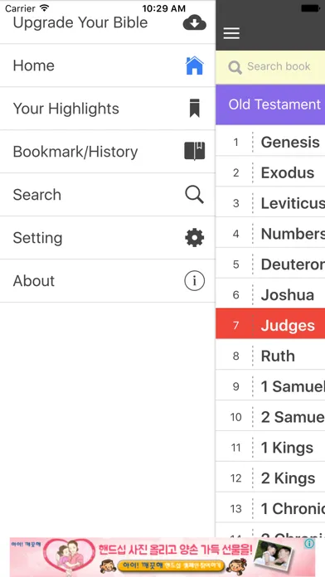Open the Upgrade Your Bible menu item

click(108, 22)
